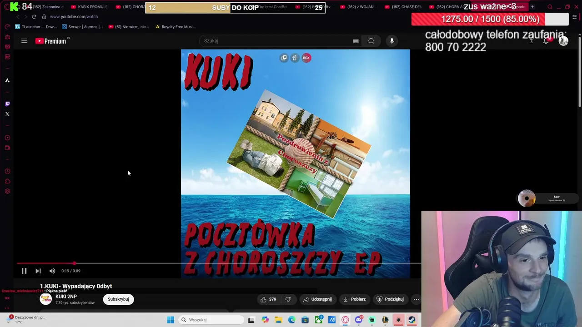This screenshot has width=582, height=327.
Task: Click the YouTube search magnifier button
Action: (371, 41)
